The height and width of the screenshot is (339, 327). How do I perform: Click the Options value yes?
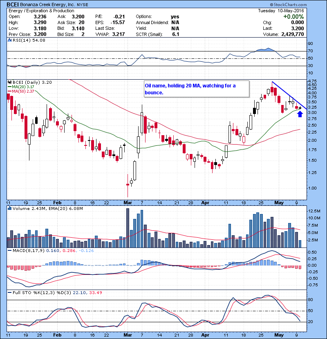pos(175,17)
